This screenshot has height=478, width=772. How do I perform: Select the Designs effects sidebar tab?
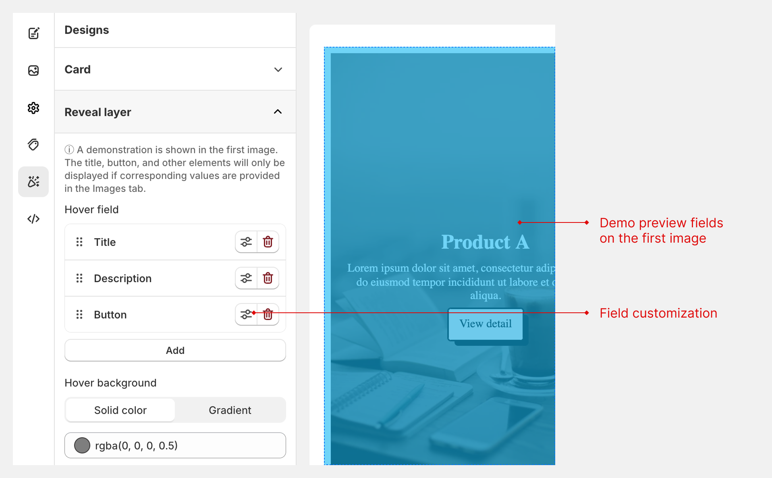pos(33,182)
